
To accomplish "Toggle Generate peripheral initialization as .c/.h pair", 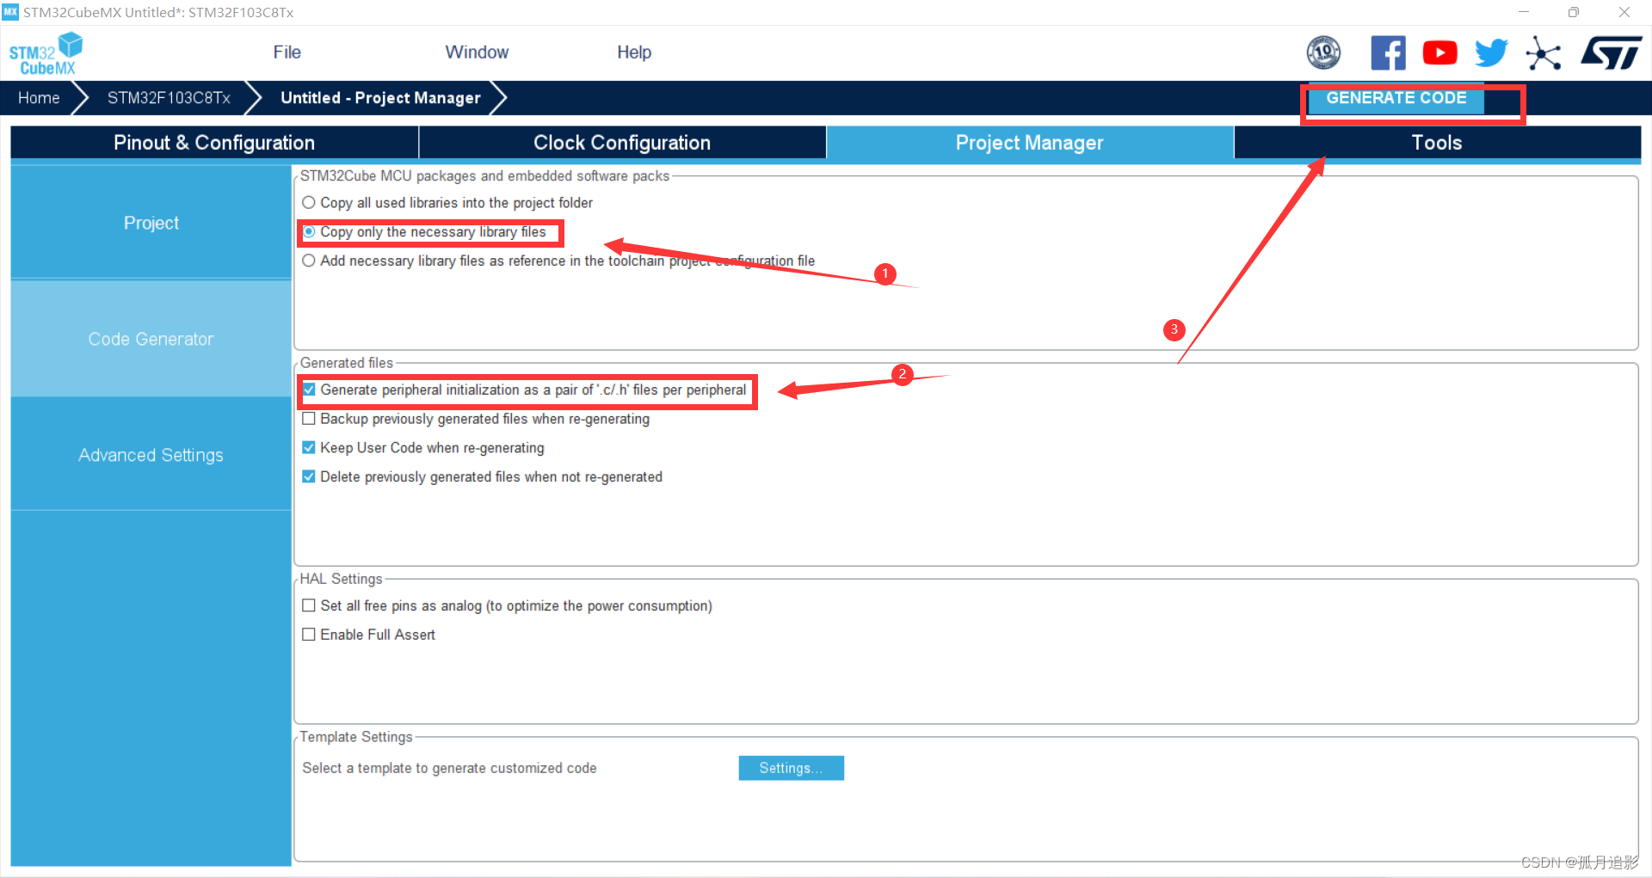I will [x=309, y=390].
